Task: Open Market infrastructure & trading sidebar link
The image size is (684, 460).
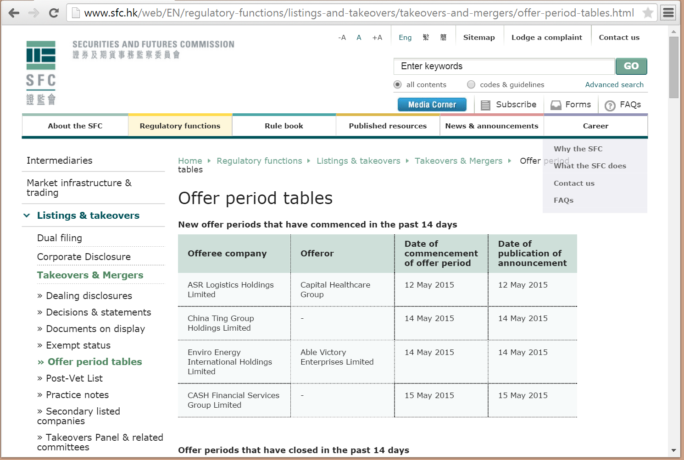Action: tap(79, 188)
